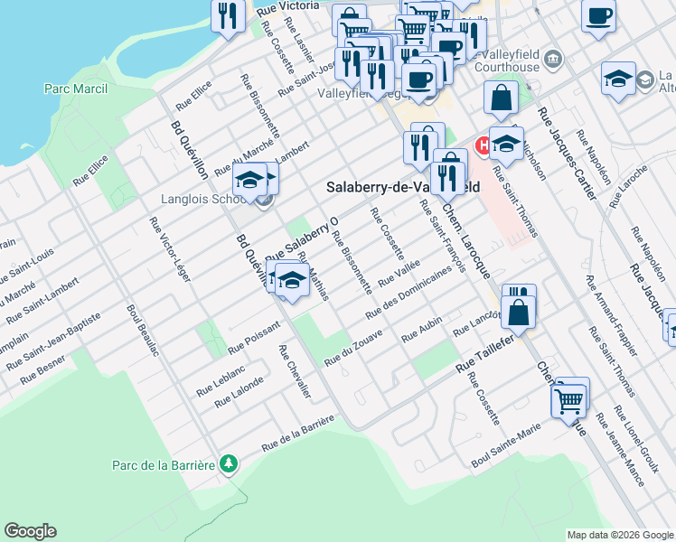The image size is (676, 542).
Task: Click the Rue Victor-Léger street label
Action: tap(170, 250)
